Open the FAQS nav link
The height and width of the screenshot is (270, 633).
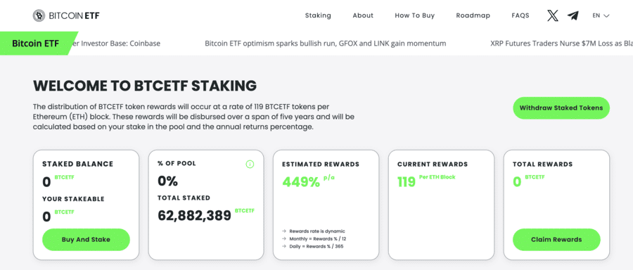click(520, 15)
